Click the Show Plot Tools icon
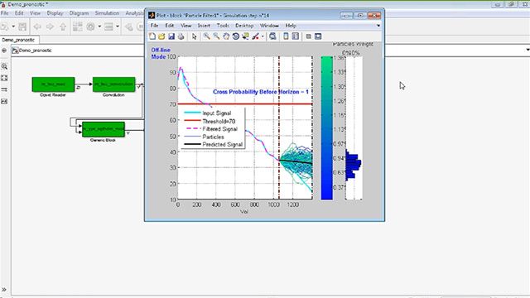530x298 pixels. (x=318, y=36)
